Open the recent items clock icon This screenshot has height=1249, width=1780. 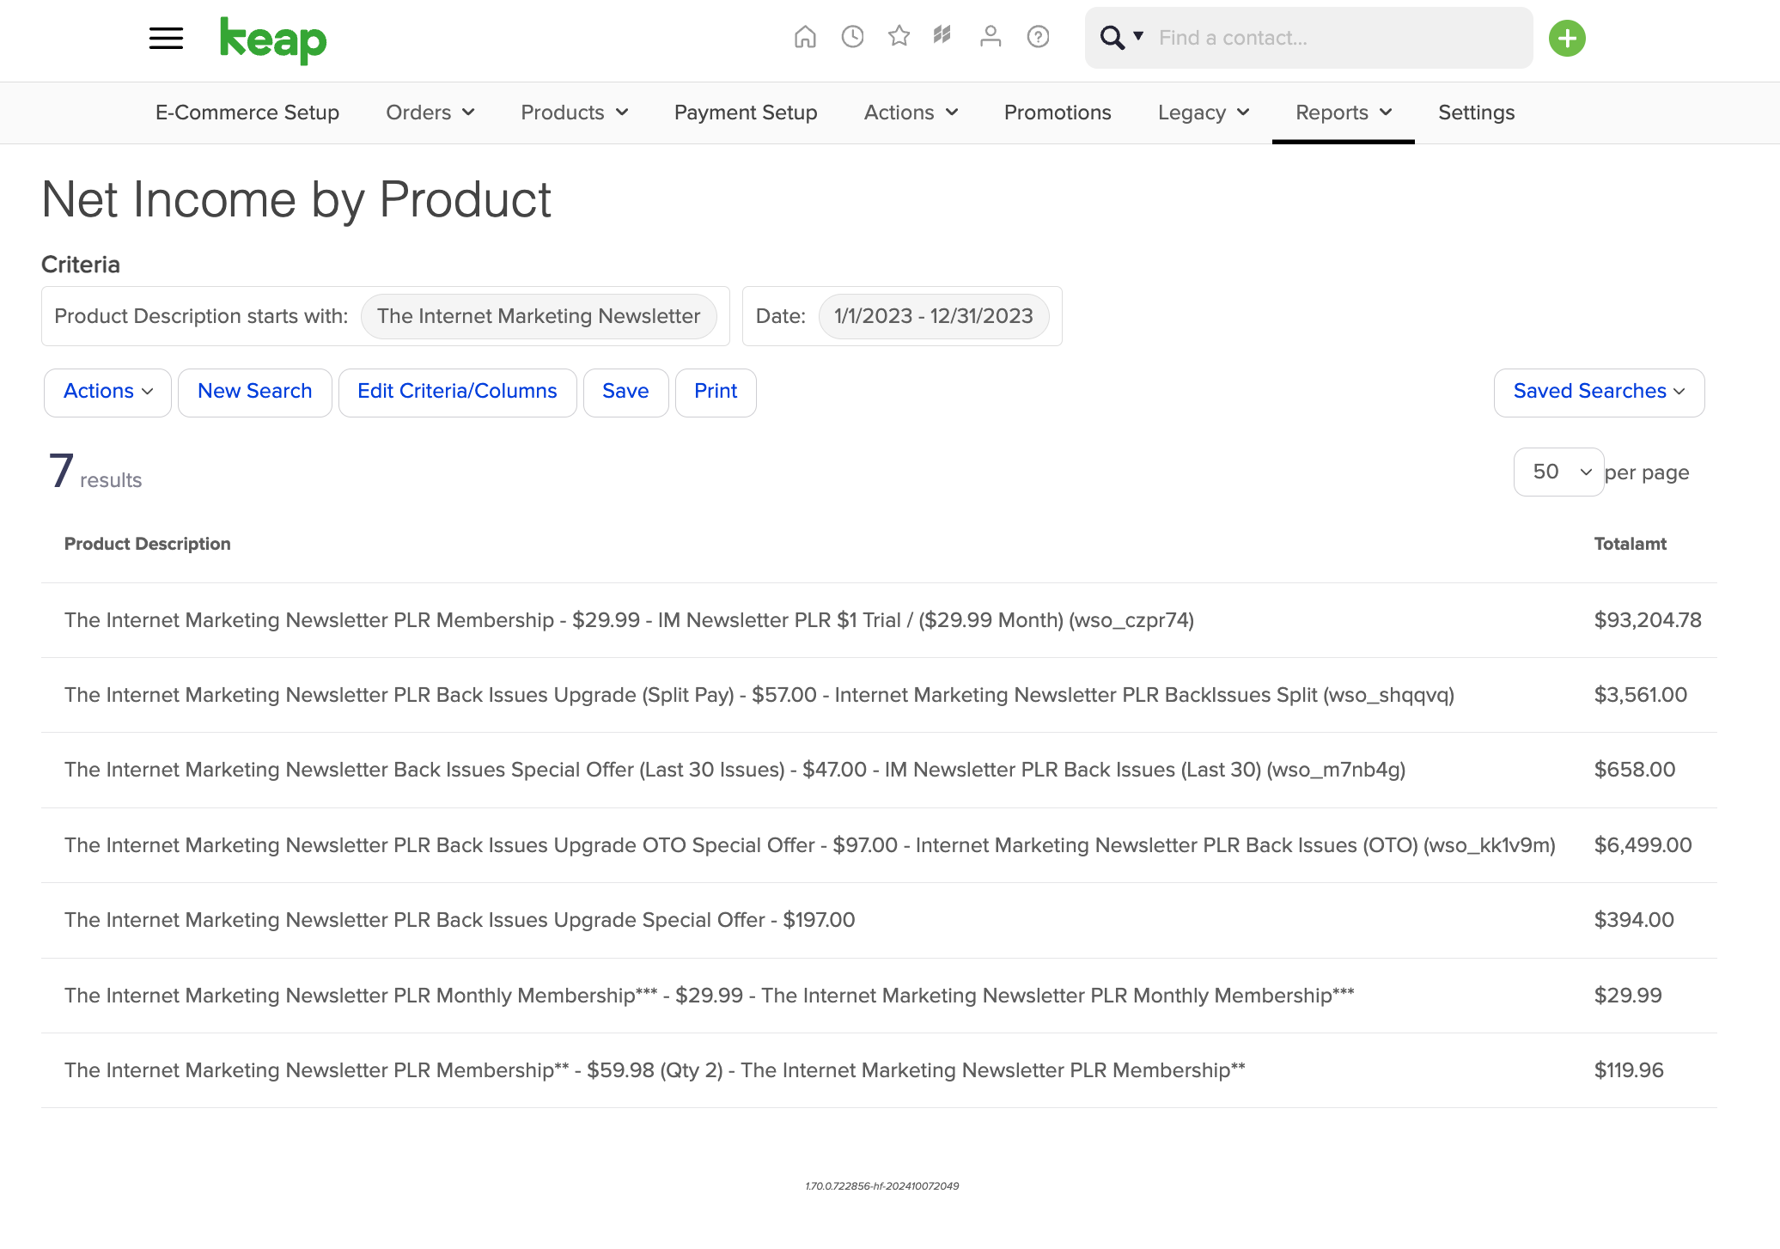[x=852, y=37]
